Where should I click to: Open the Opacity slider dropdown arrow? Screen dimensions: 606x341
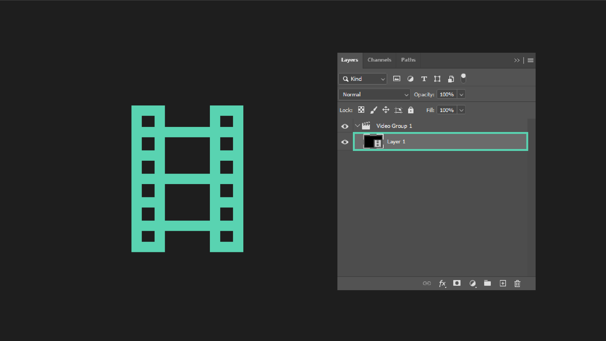pos(461,94)
